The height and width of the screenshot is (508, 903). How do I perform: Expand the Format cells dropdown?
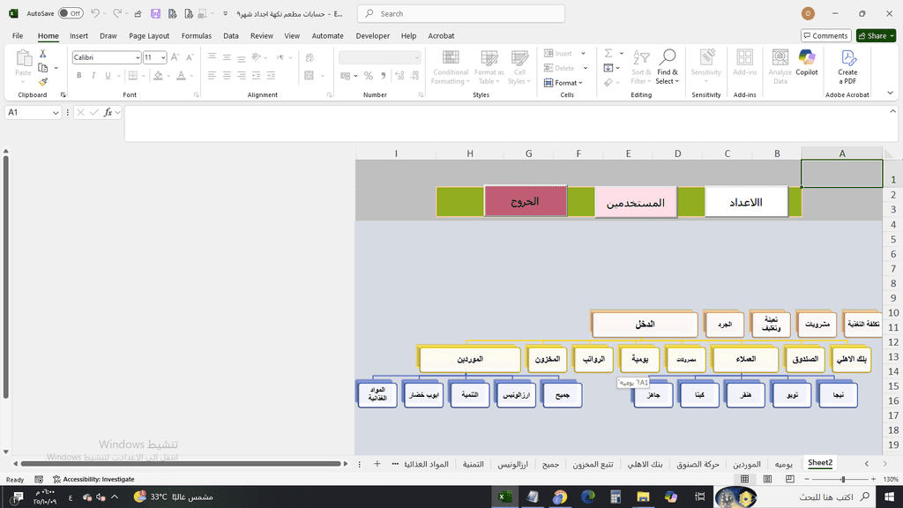point(564,83)
